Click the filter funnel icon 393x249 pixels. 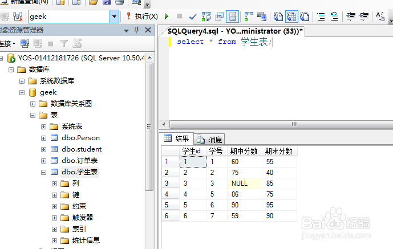point(64,44)
